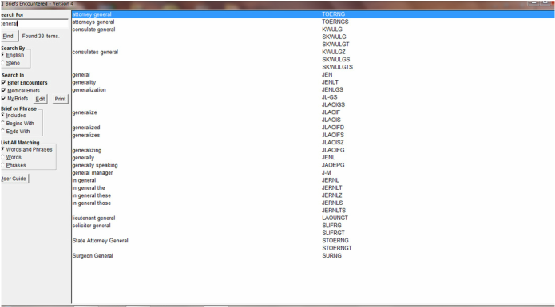The height and width of the screenshot is (307, 555).
Task: Select the 'generality' entry
Action: tap(84, 82)
